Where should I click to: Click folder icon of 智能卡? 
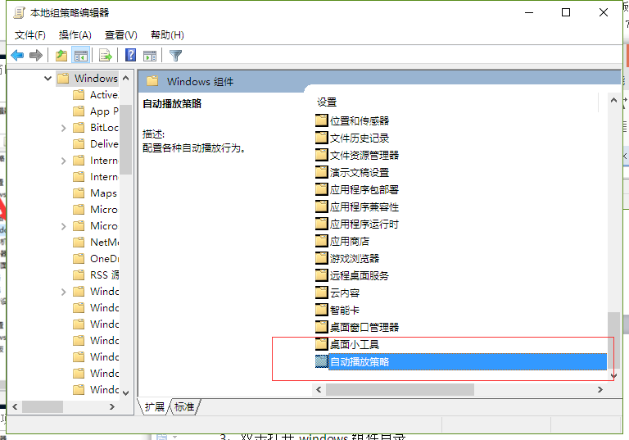(321, 310)
